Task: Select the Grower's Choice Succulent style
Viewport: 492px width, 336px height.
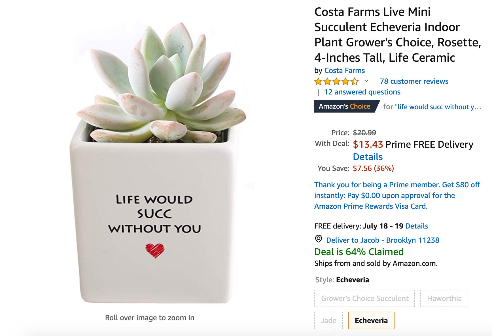Action: tap(364, 298)
